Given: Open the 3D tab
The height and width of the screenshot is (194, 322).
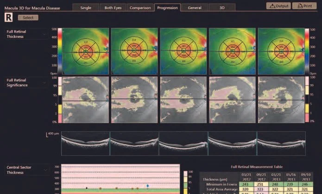Looking at the screenshot, I should (222, 8).
